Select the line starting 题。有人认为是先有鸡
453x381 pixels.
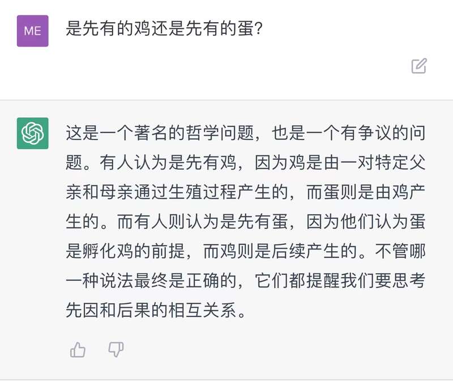point(246,163)
